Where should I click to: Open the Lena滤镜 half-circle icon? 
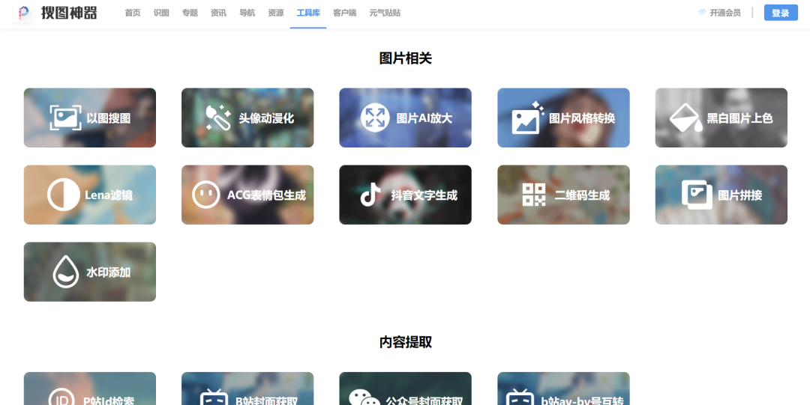[x=63, y=195]
